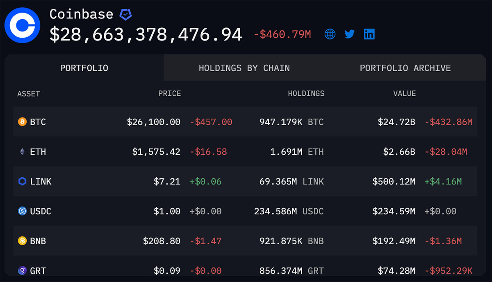Click the LINK holdings 69.365M

(x=278, y=181)
